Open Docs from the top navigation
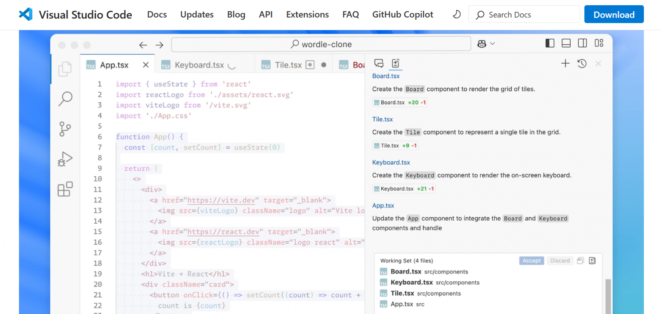The height and width of the screenshot is (314, 661). (157, 14)
